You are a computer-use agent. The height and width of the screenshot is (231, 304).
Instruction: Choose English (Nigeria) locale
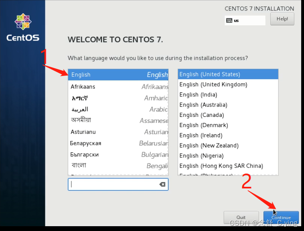228,155
